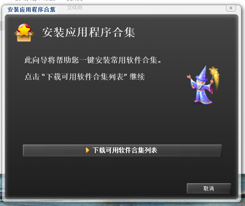Click the background file list date entry

tap(35, 0)
